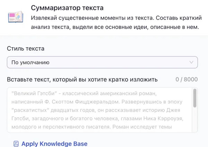Screen dimensions: 208x147
Task: Click the 'Суммаризатор текста' title
Action: tap(67, 8)
